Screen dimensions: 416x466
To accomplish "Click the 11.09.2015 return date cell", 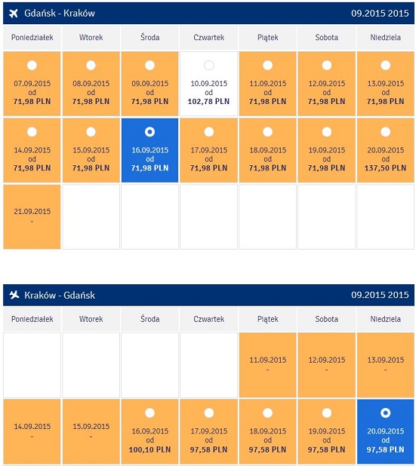I will coord(267,365).
